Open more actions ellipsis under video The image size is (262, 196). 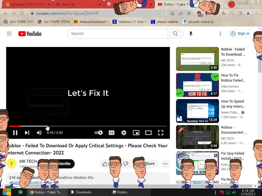pyautogui.click(x=165, y=164)
